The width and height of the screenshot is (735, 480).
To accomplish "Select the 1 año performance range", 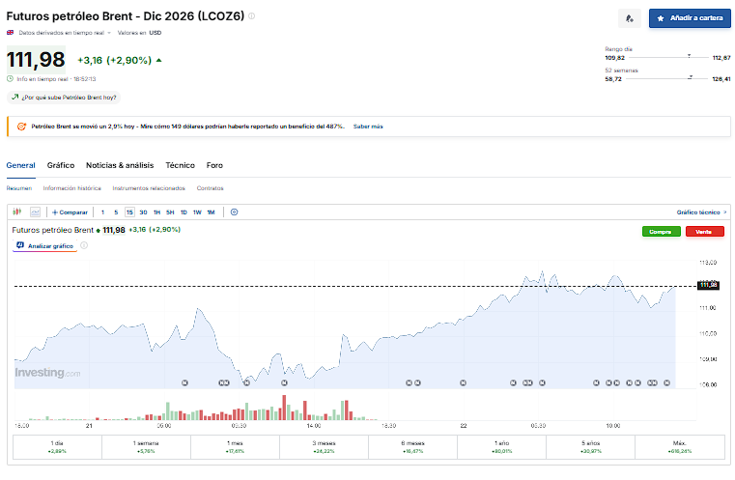I will point(501,447).
